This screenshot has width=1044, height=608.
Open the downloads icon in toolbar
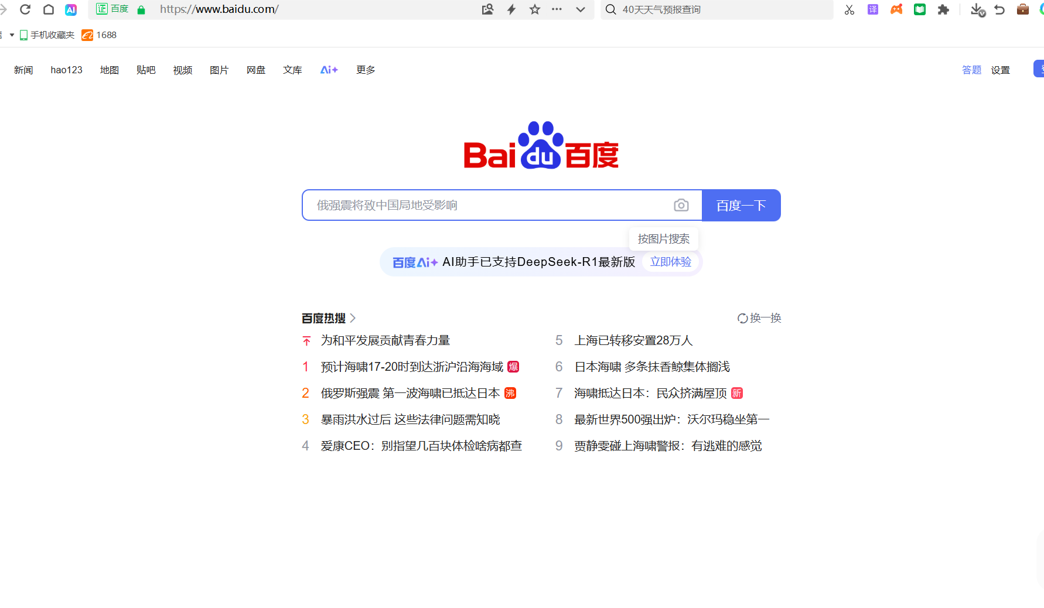point(977,9)
